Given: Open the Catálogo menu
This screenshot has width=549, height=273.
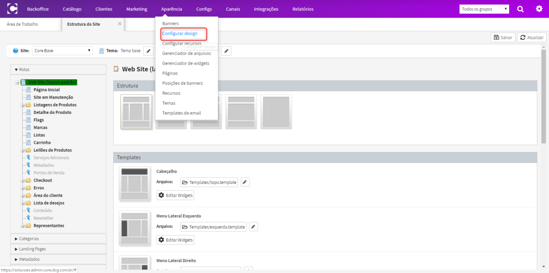Looking at the screenshot, I should (x=72, y=9).
